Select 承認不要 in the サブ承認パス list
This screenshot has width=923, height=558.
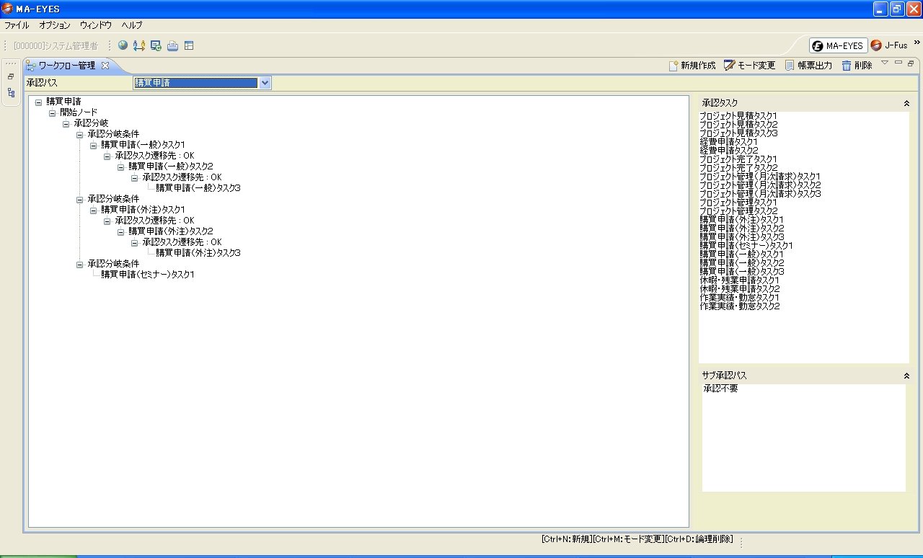pos(720,389)
